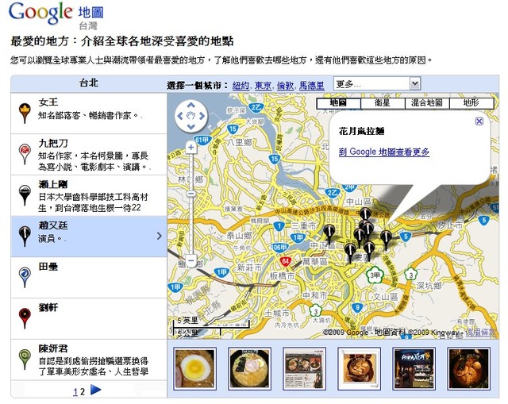Click the pan left arrow on map control
The width and height of the screenshot is (508, 404).
click(180, 116)
